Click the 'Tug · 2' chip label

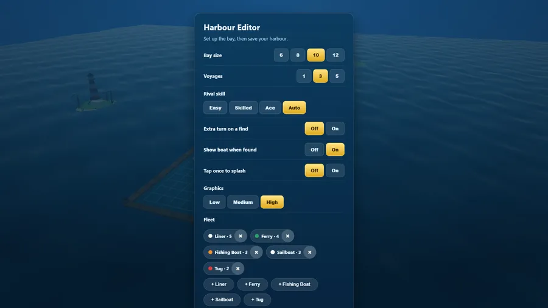point(222,268)
